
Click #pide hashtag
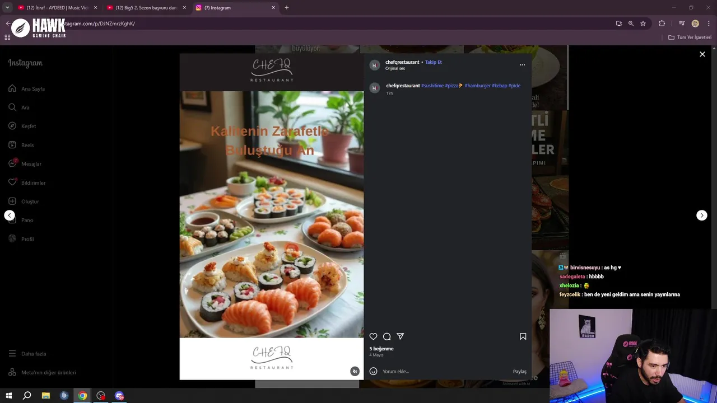514,86
